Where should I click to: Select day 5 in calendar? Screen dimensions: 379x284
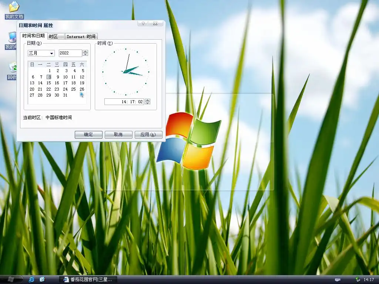83,71
